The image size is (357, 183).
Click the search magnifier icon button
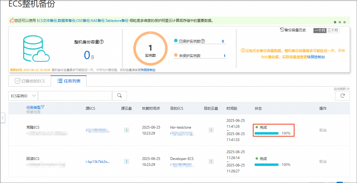(x=119, y=95)
